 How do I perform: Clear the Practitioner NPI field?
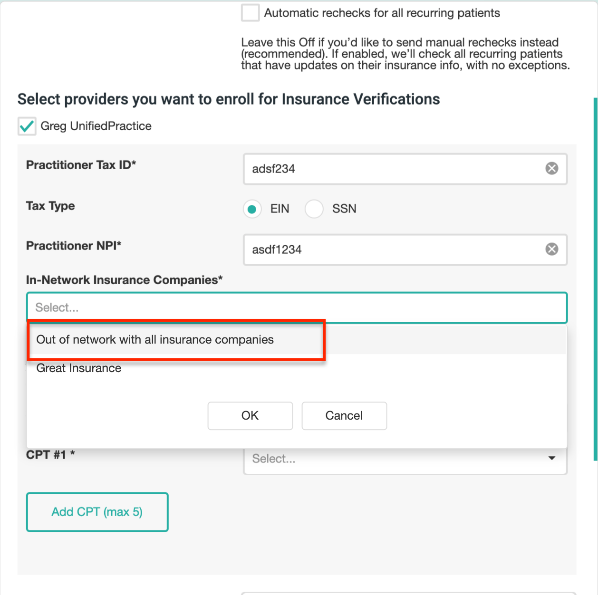551,249
